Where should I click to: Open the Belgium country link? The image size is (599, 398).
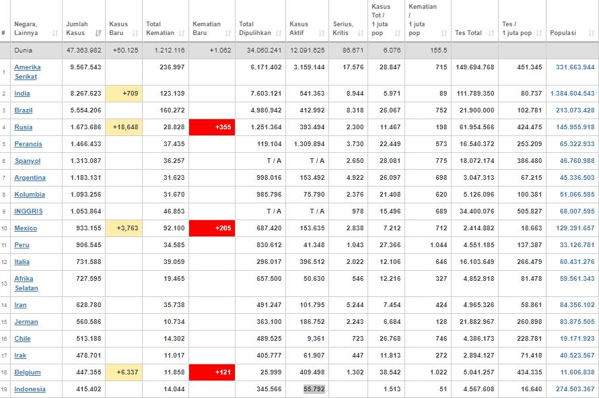28,372
